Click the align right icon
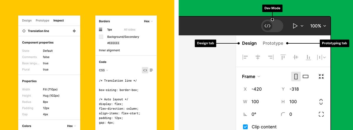Image resolution: width=353 pixels, height=130 pixels. [271, 57]
